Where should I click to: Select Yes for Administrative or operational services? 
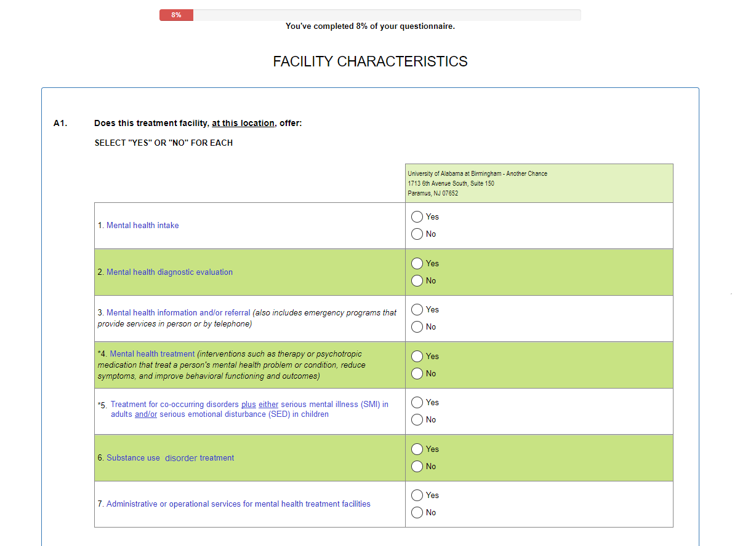point(417,495)
